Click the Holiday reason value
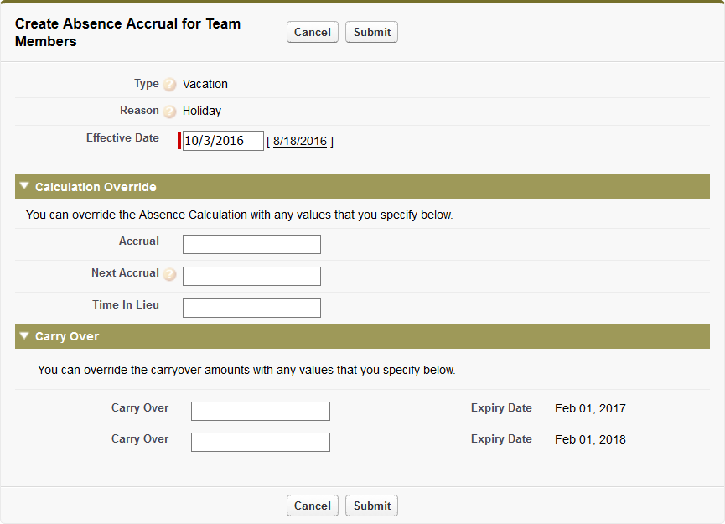 (x=202, y=111)
